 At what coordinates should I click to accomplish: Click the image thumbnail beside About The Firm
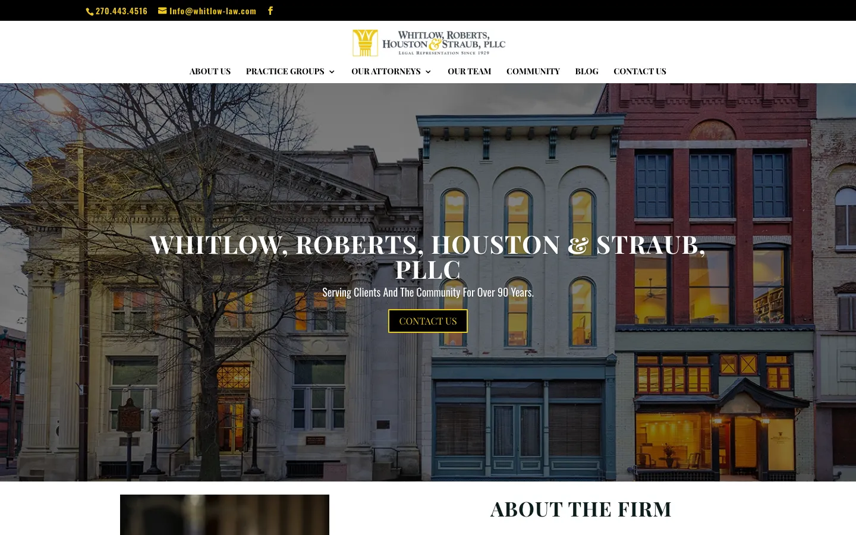coord(225,515)
